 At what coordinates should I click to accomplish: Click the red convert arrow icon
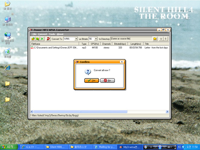48,39
